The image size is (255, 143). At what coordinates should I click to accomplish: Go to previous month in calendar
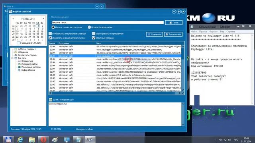click(13, 19)
